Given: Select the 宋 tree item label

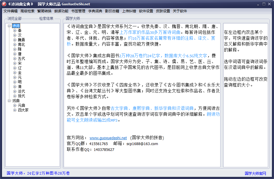Looking at the screenshot, I should pos(20,63).
